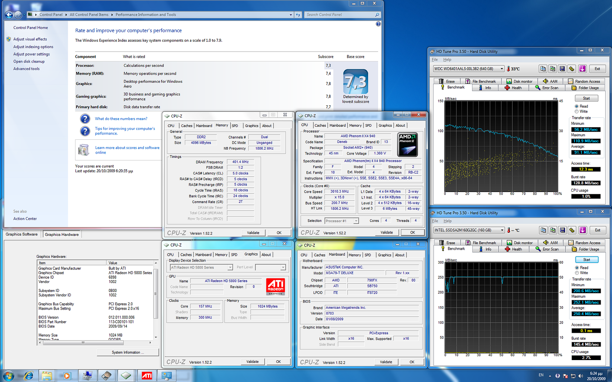
Task: Select Write option in WDC HD Tune window
Action: click(577, 111)
